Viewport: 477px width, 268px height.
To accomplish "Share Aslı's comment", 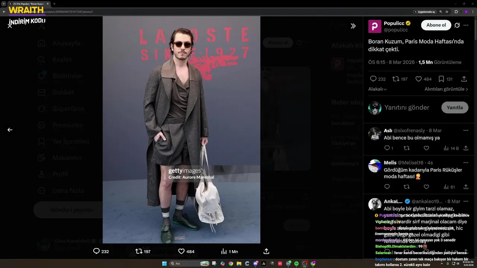I will [466, 148].
